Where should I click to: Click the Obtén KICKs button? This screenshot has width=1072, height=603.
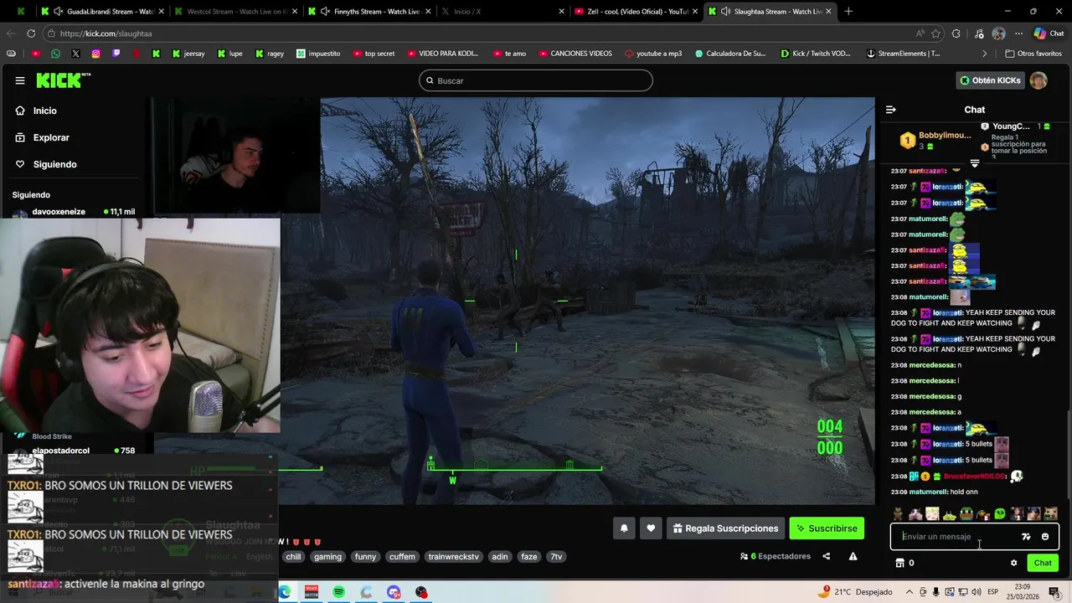(990, 80)
